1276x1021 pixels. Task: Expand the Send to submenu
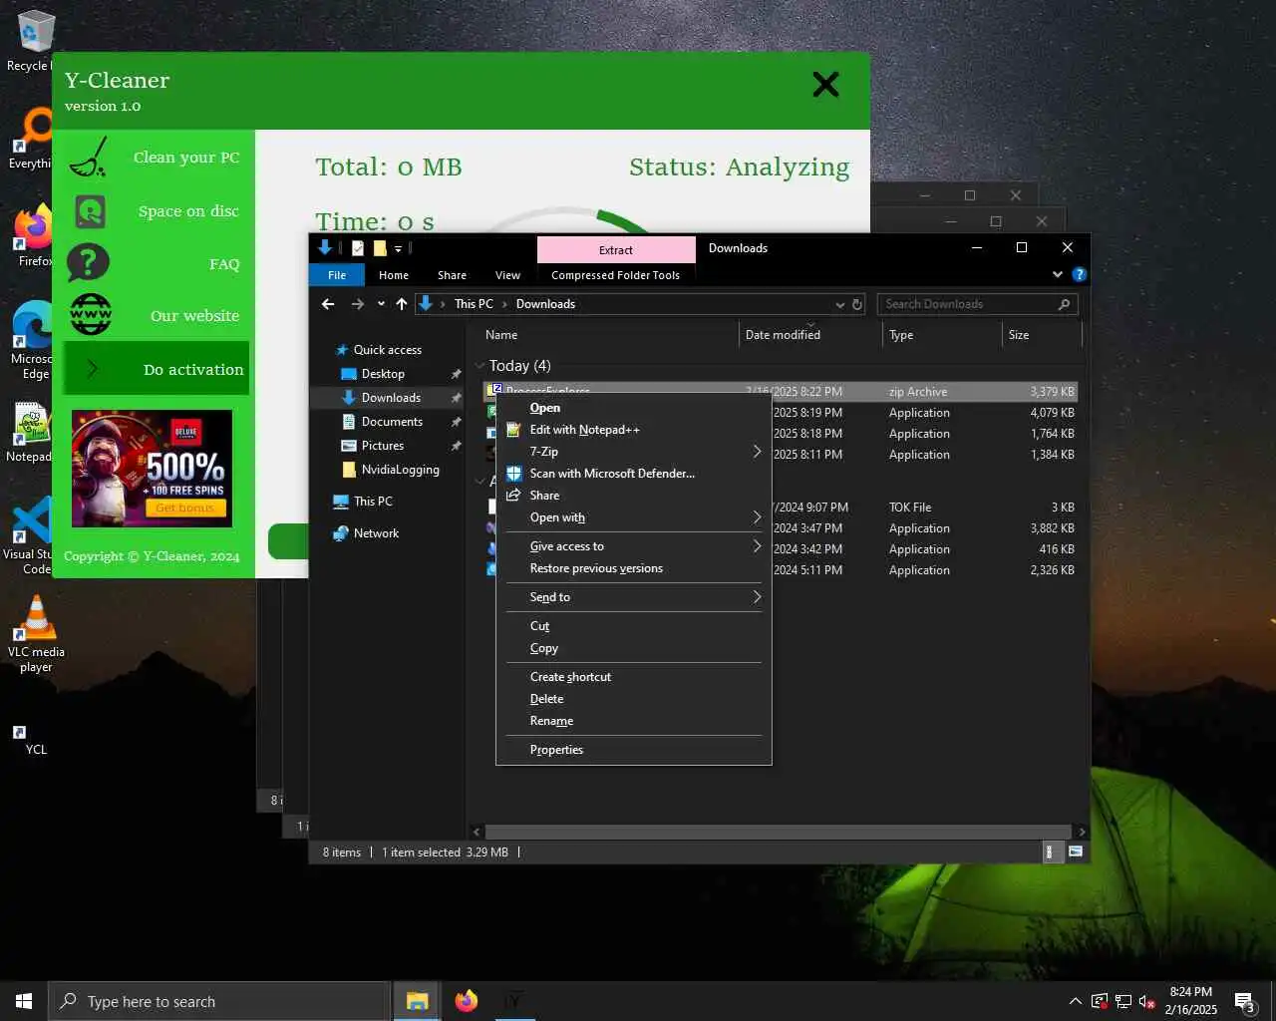pos(634,597)
